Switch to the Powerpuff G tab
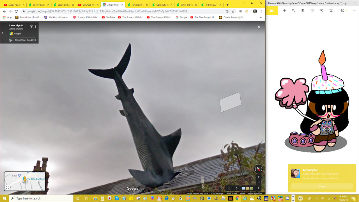Image resolution: width=359 pixels, height=202 pixels. (137, 5)
